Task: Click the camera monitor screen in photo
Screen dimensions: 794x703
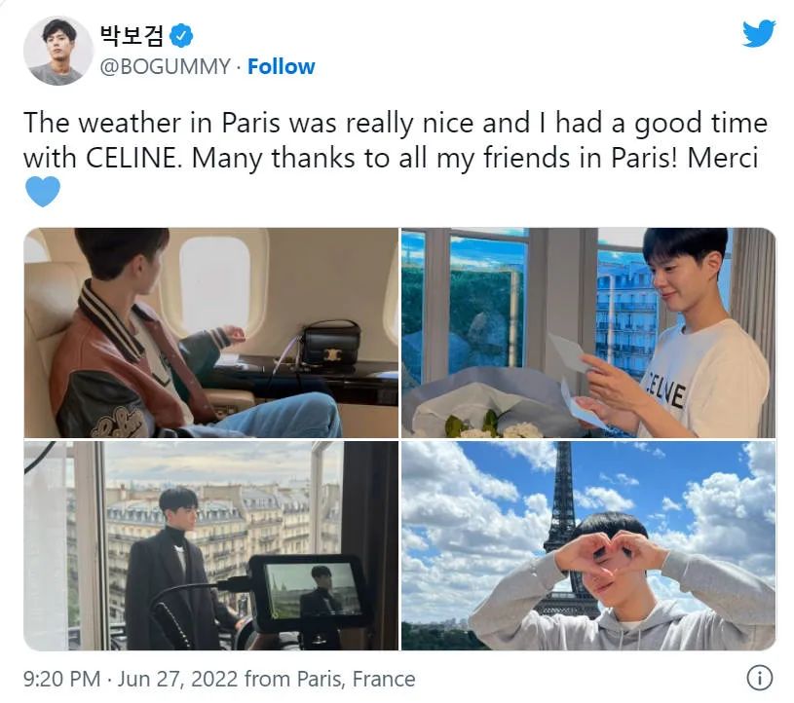Action: pyautogui.click(x=313, y=590)
